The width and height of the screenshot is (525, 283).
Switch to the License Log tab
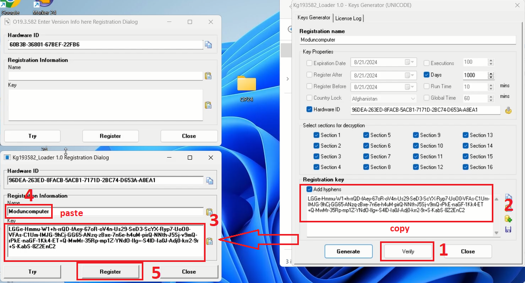click(348, 18)
